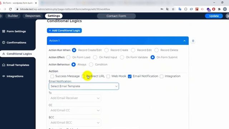Screen dimensions: 229x129
Task: Click the Update button
Action: click(214, 16)
